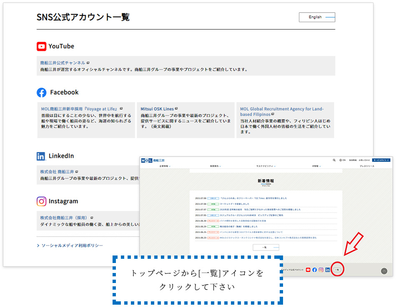
Task: Click the Instagram section heading text
Action: (63, 201)
